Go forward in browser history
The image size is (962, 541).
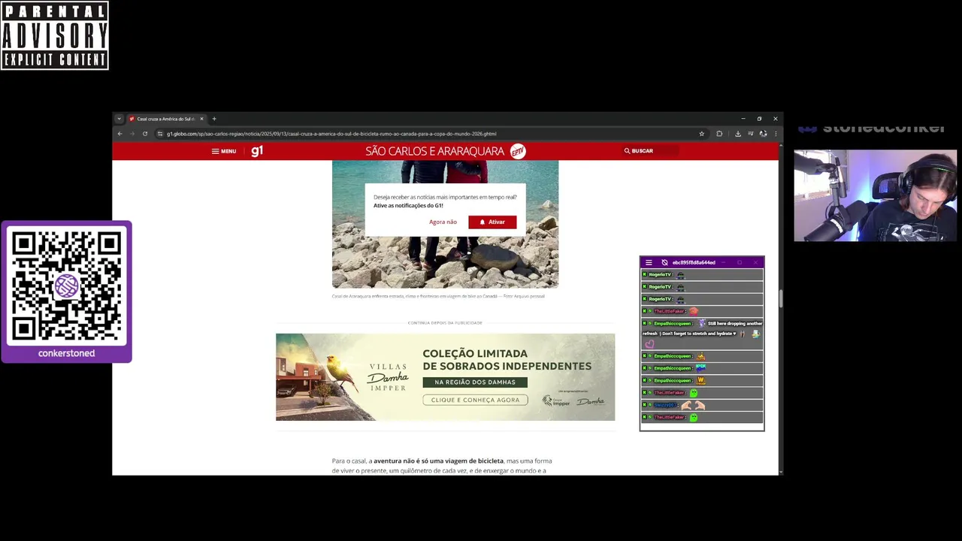tap(132, 134)
